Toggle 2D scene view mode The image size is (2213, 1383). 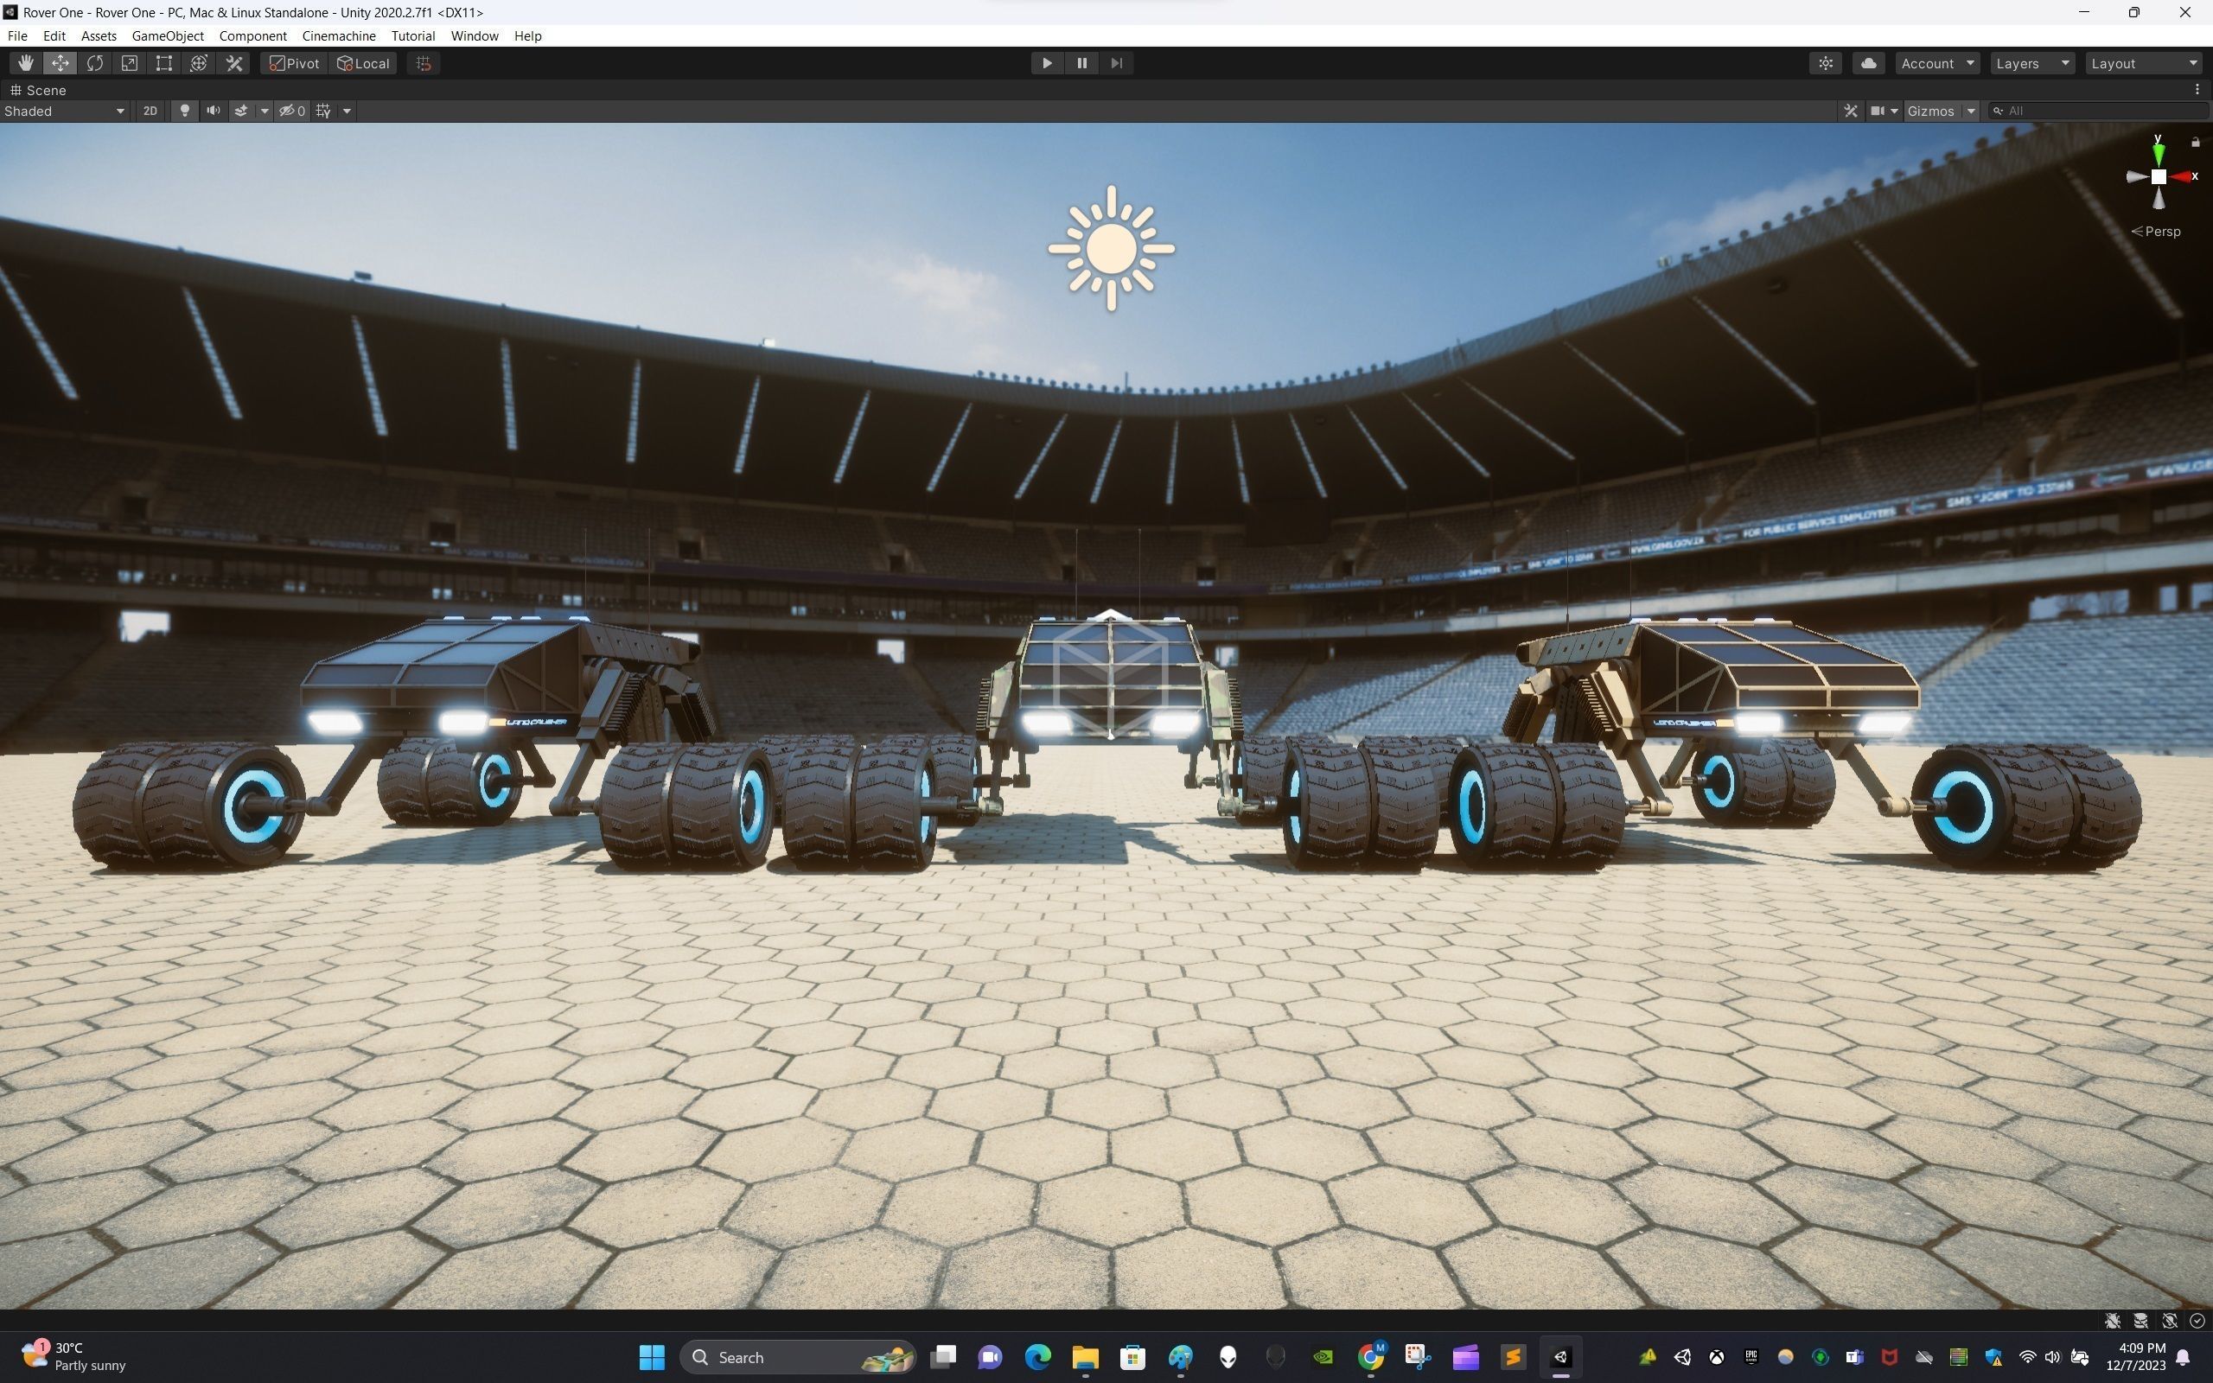pos(150,111)
